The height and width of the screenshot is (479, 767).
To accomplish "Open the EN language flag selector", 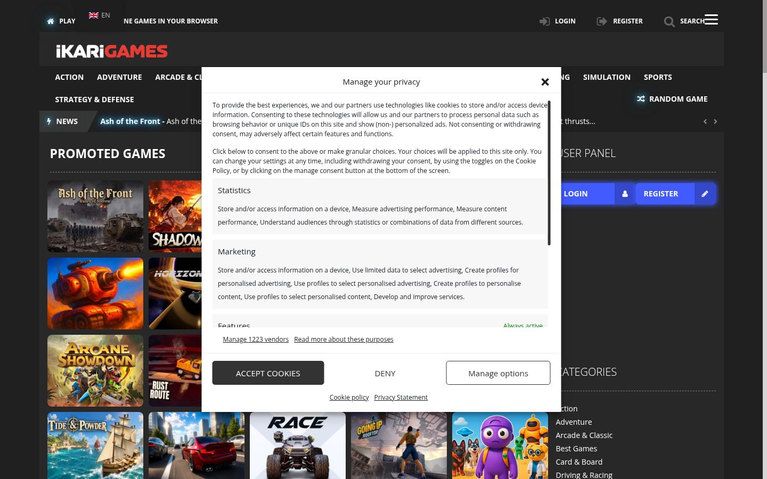I will pyautogui.click(x=99, y=15).
